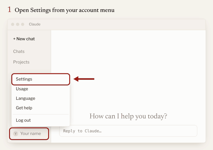Click the middle window control dot
Viewport: 213px width, 150px height.
coord(18,24)
